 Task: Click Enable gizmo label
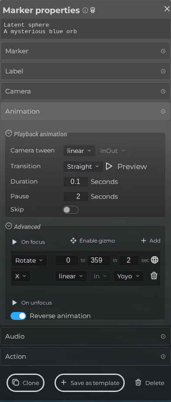coord(97,241)
